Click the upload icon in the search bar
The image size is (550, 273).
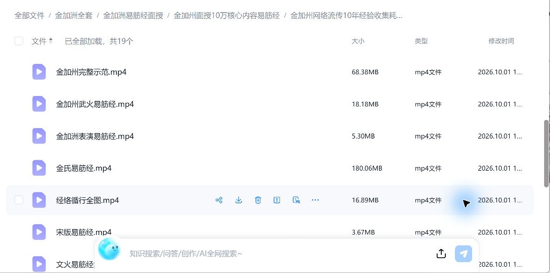pos(441,254)
